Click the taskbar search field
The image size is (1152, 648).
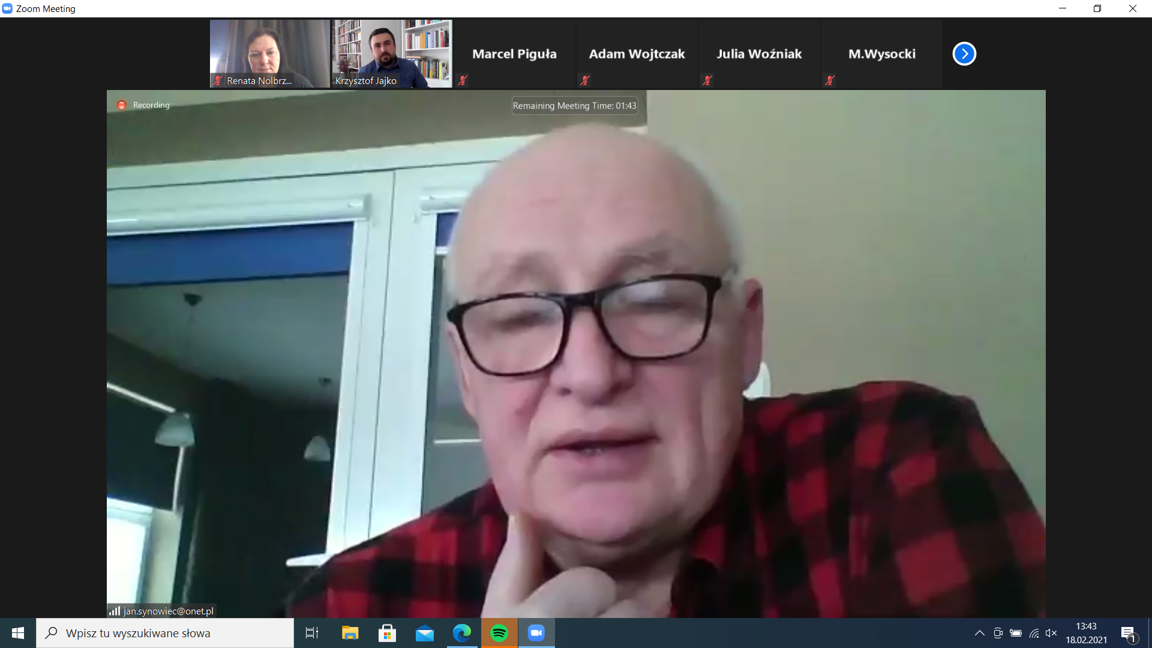tap(165, 633)
